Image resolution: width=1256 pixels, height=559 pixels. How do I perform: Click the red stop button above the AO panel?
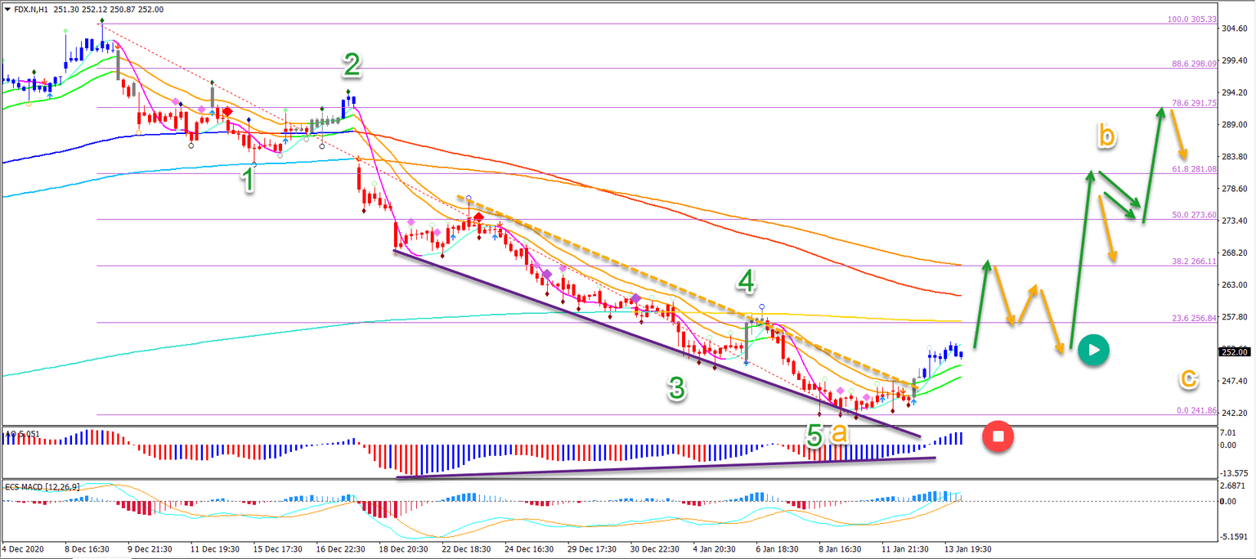tap(998, 437)
